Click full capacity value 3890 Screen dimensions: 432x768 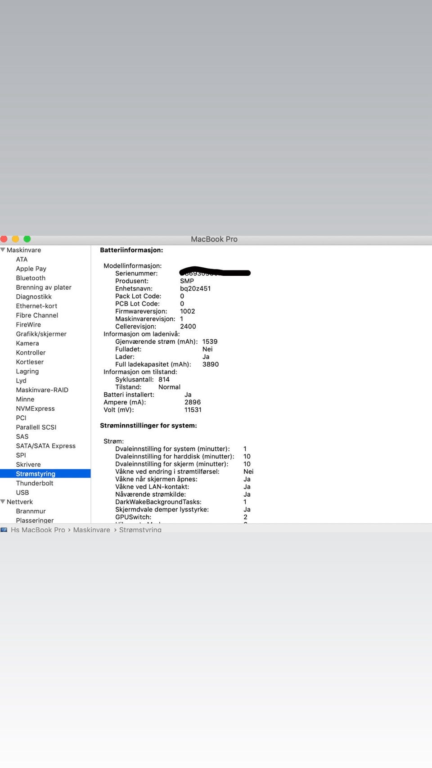pos(211,364)
